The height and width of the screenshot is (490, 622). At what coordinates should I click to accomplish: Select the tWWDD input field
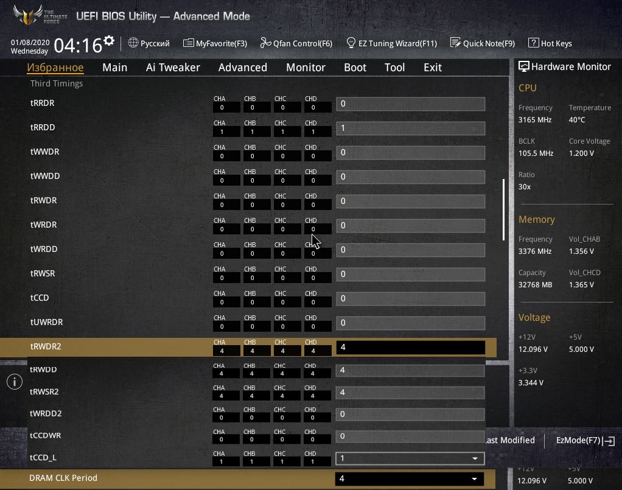pos(411,177)
